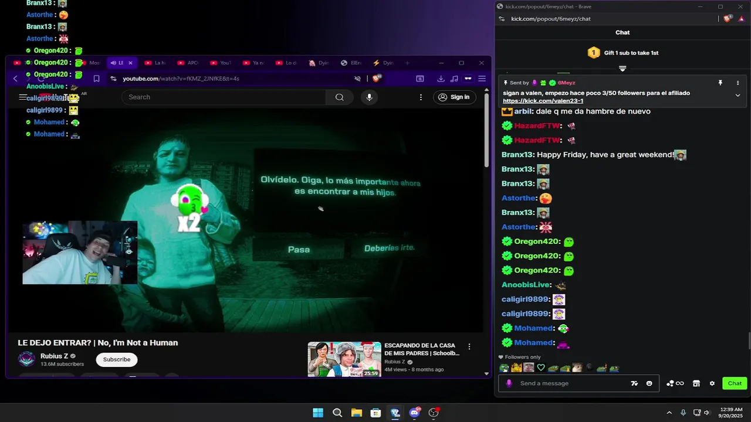Open pinned message three-dot options

click(738, 83)
